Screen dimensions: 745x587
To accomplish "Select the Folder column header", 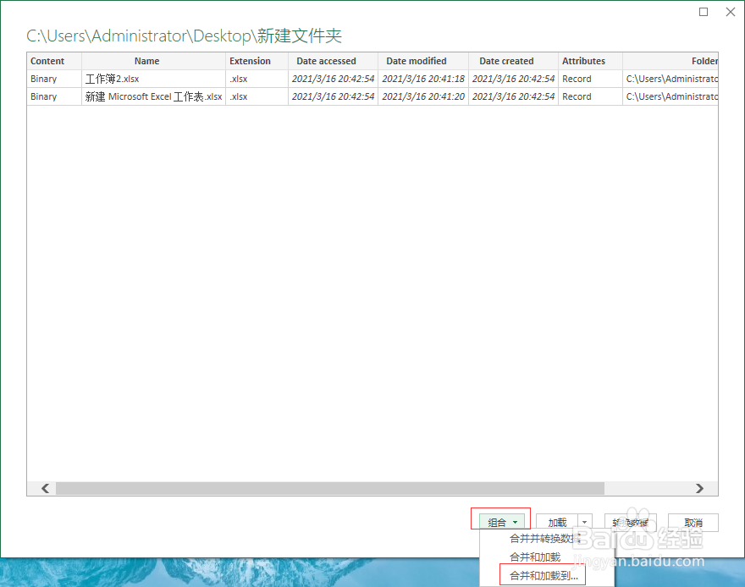I will (670, 61).
